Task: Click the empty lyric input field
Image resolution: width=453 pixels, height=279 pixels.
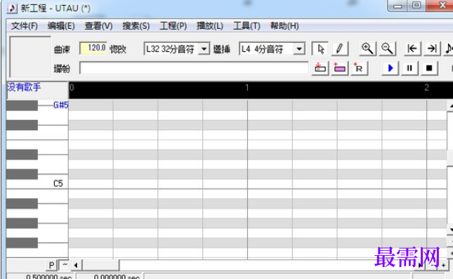Action: pos(194,69)
